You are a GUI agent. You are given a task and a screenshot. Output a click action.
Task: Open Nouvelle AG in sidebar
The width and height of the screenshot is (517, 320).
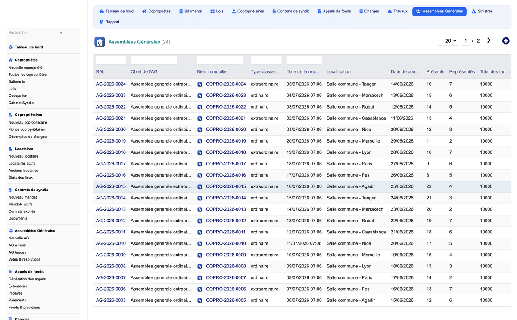coord(19,238)
